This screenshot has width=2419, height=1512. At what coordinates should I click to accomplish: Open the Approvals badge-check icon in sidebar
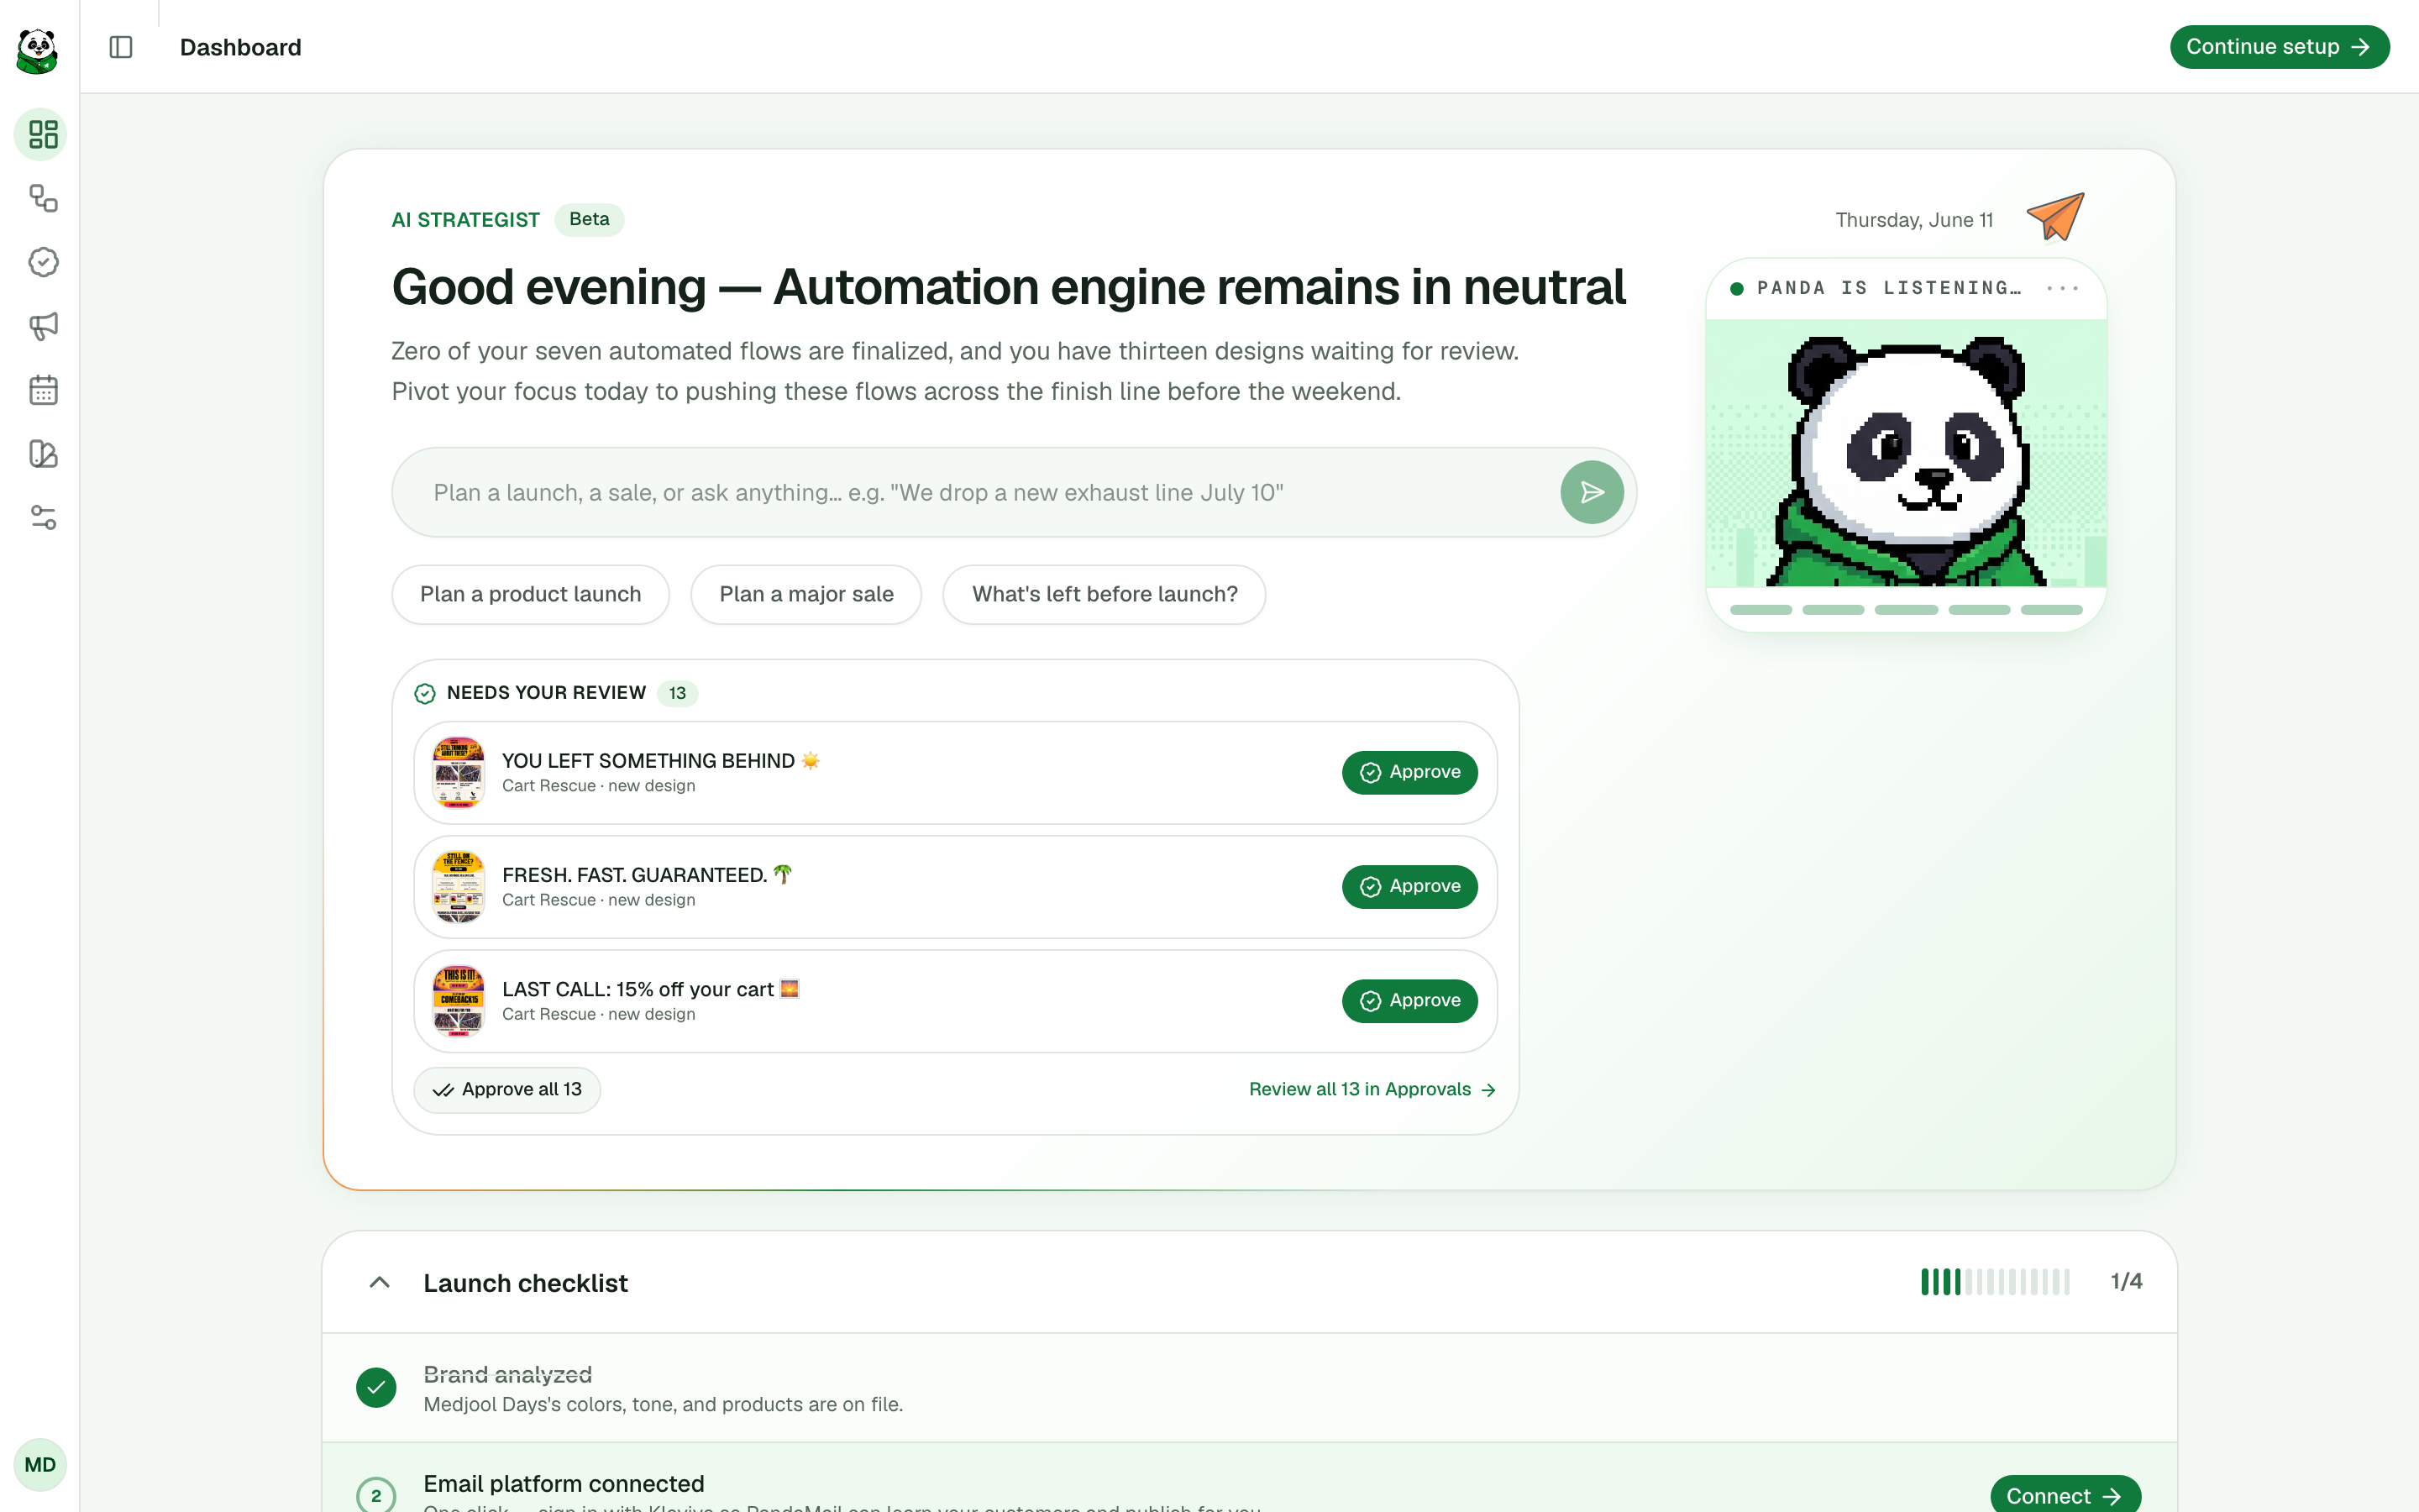coord(43,262)
